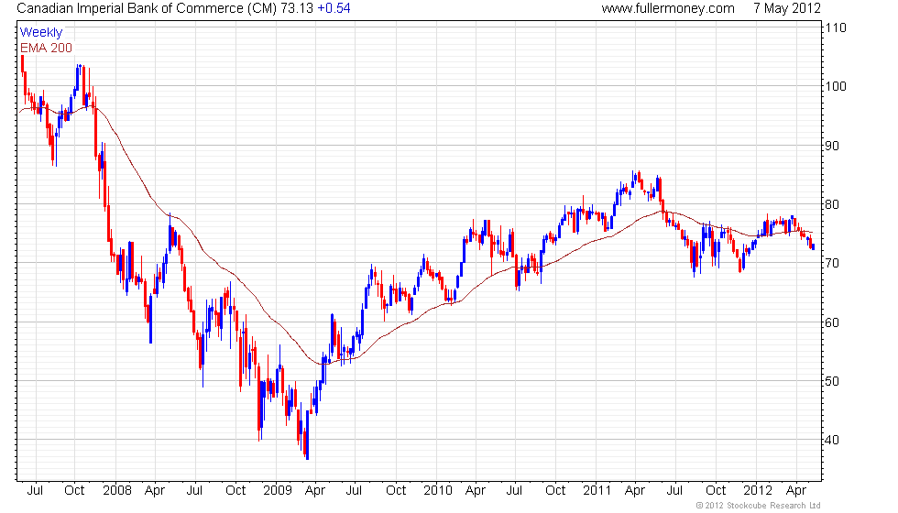The height and width of the screenshot is (513, 898).
Task: Click the 100 price axis label
Action: click(835, 86)
